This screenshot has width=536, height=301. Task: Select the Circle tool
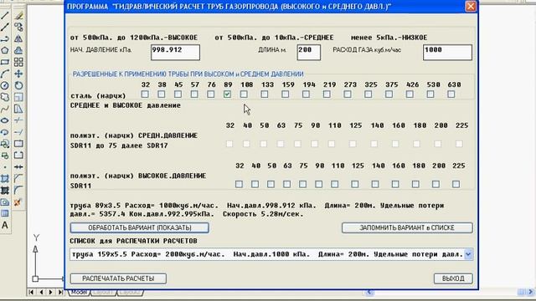[x=5, y=85]
